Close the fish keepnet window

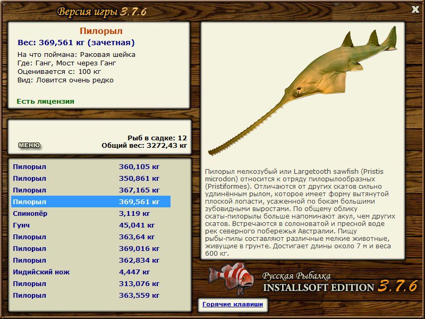[x=415, y=10]
